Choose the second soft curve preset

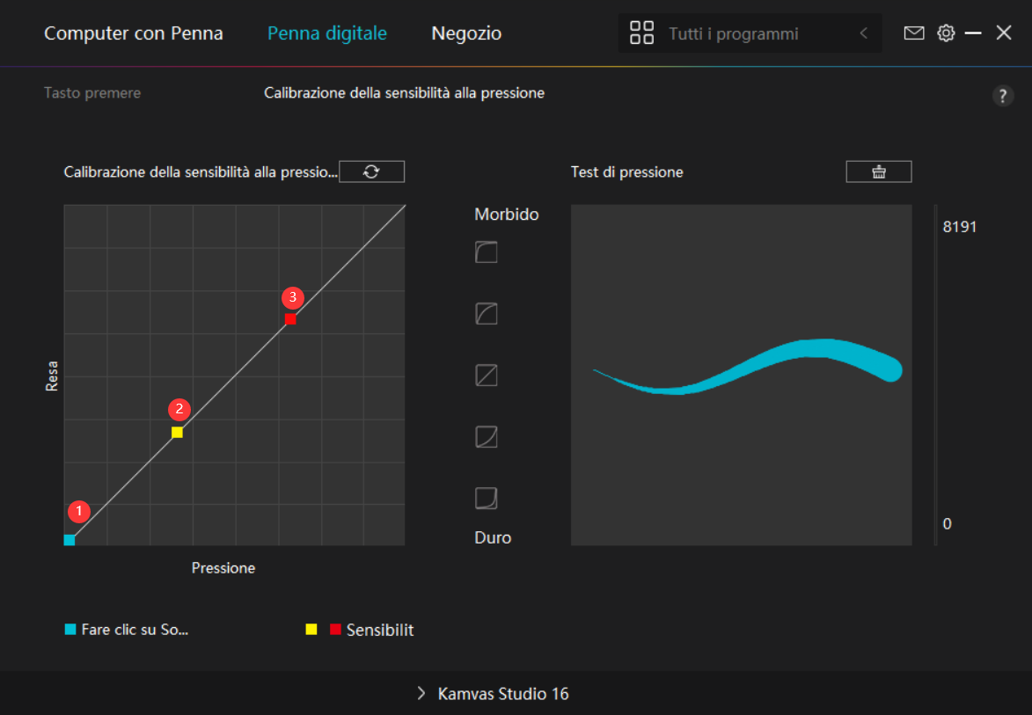(x=487, y=314)
